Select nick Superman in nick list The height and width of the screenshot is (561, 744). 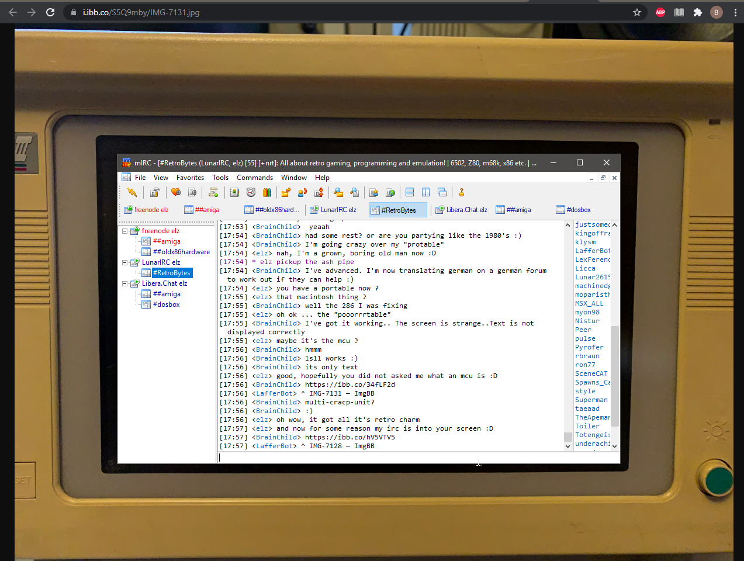click(x=591, y=400)
